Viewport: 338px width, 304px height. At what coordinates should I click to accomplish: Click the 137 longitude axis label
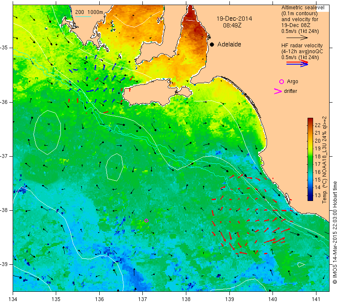[x=142, y=299]
